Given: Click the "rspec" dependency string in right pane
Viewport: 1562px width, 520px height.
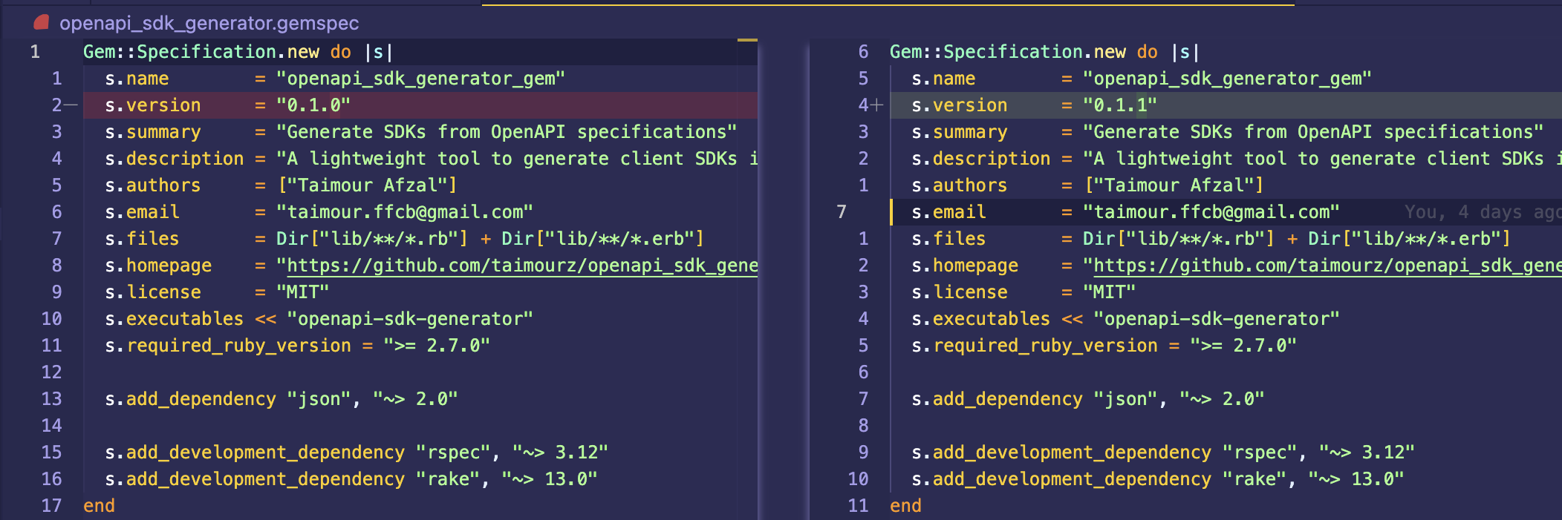Looking at the screenshot, I should tap(1260, 452).
